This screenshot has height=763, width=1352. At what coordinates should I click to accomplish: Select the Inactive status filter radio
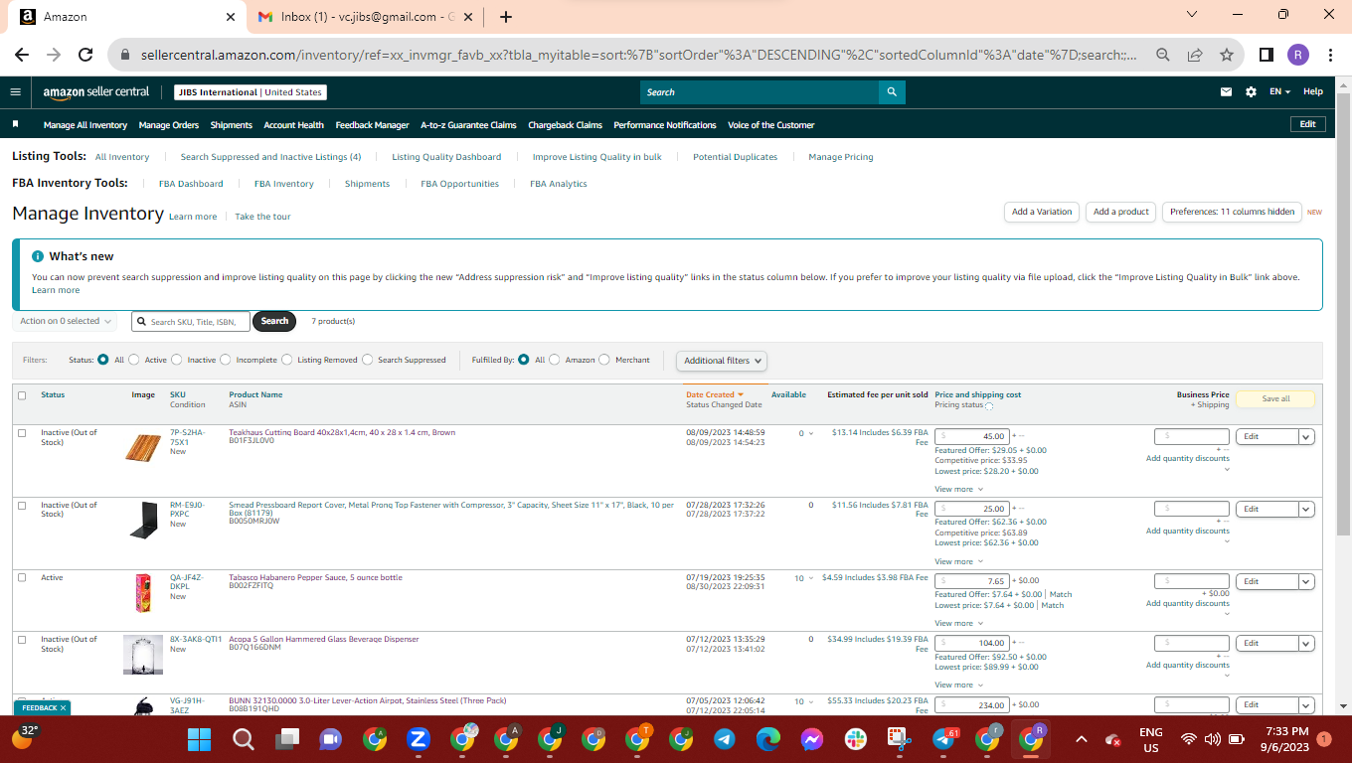click(x=177, y=360)
